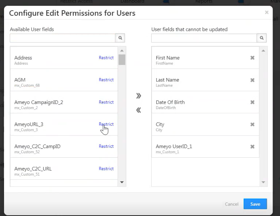
Task: Restrict the AGM field
Action: 106,80
